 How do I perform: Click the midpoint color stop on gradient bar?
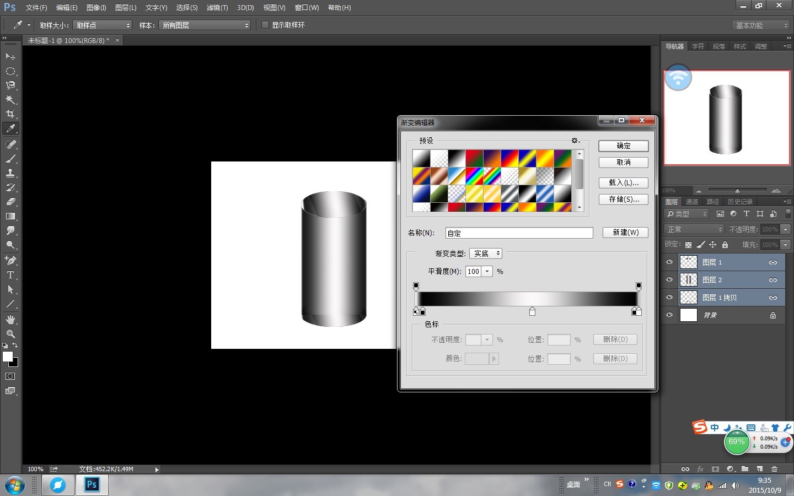(532, 312)
